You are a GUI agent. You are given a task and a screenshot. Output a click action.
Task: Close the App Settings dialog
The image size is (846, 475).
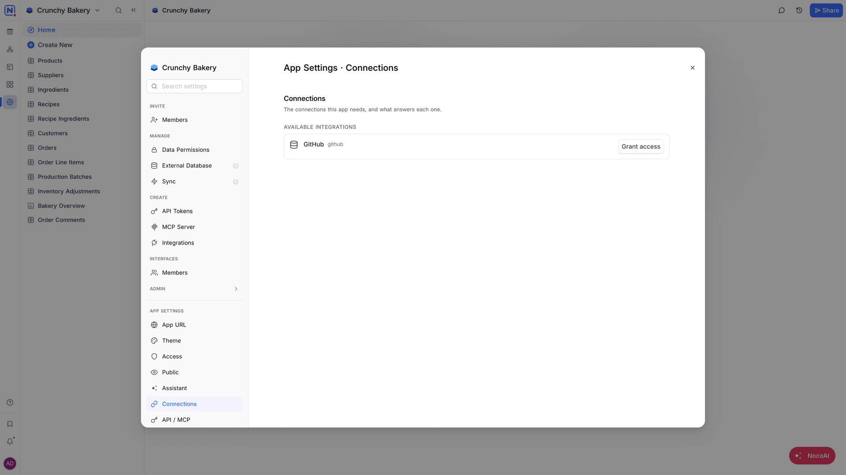pos(693,68)
